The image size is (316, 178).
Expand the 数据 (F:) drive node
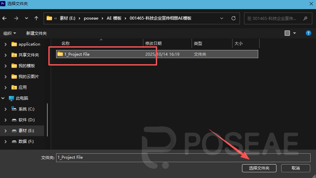[5, 142]
